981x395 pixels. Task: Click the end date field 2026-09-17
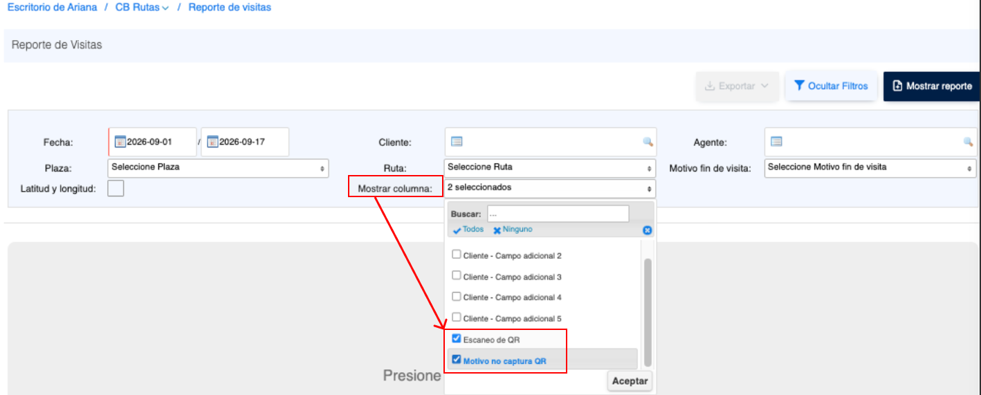pyautogui.click(x=245, y=142)
